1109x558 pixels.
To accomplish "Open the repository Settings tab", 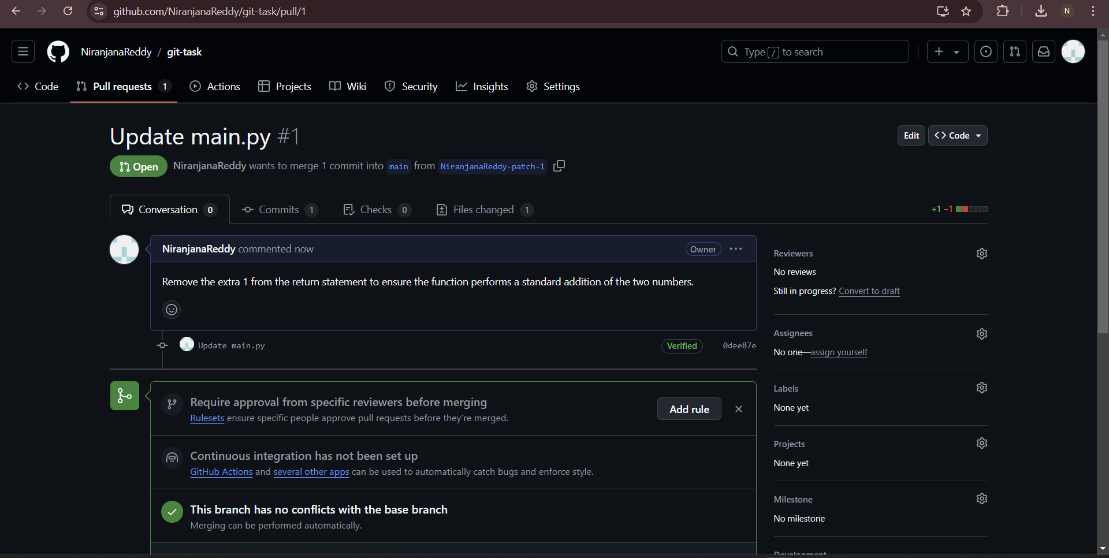I will [x=553, y=86].
